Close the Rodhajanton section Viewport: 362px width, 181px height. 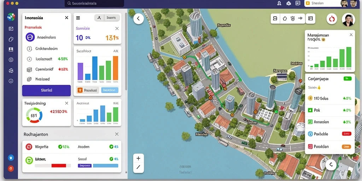click(117, 134)
